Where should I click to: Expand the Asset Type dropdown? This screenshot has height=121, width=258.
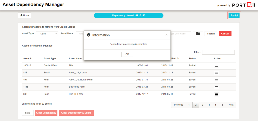47,34
